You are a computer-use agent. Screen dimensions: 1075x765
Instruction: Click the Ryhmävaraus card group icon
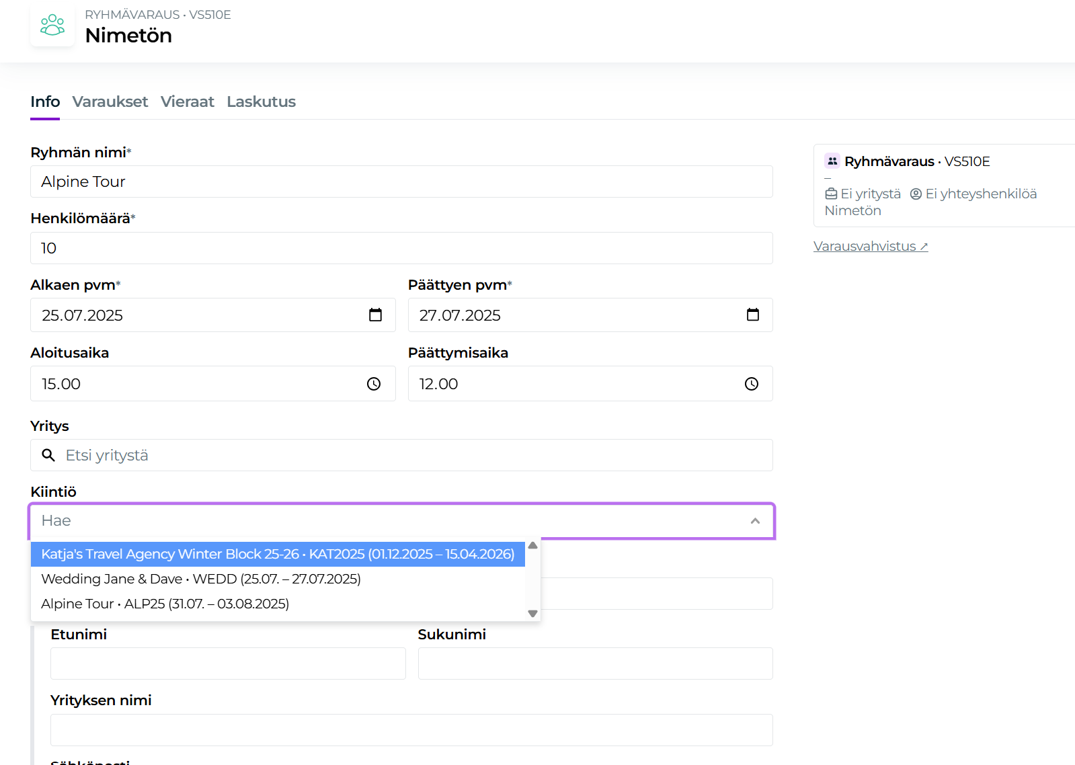coord(832,161)
